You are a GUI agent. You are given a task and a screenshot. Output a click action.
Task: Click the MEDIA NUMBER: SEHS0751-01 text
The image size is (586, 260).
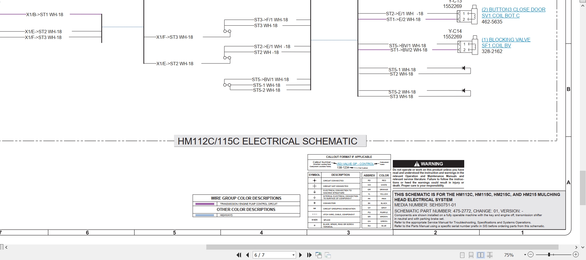click(425, 205)
